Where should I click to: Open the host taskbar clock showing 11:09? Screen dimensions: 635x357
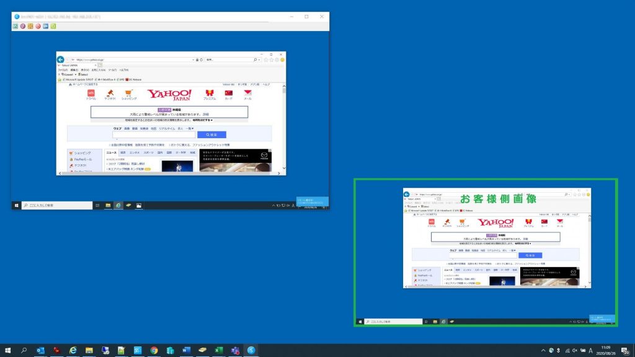[x=606, y=350]
